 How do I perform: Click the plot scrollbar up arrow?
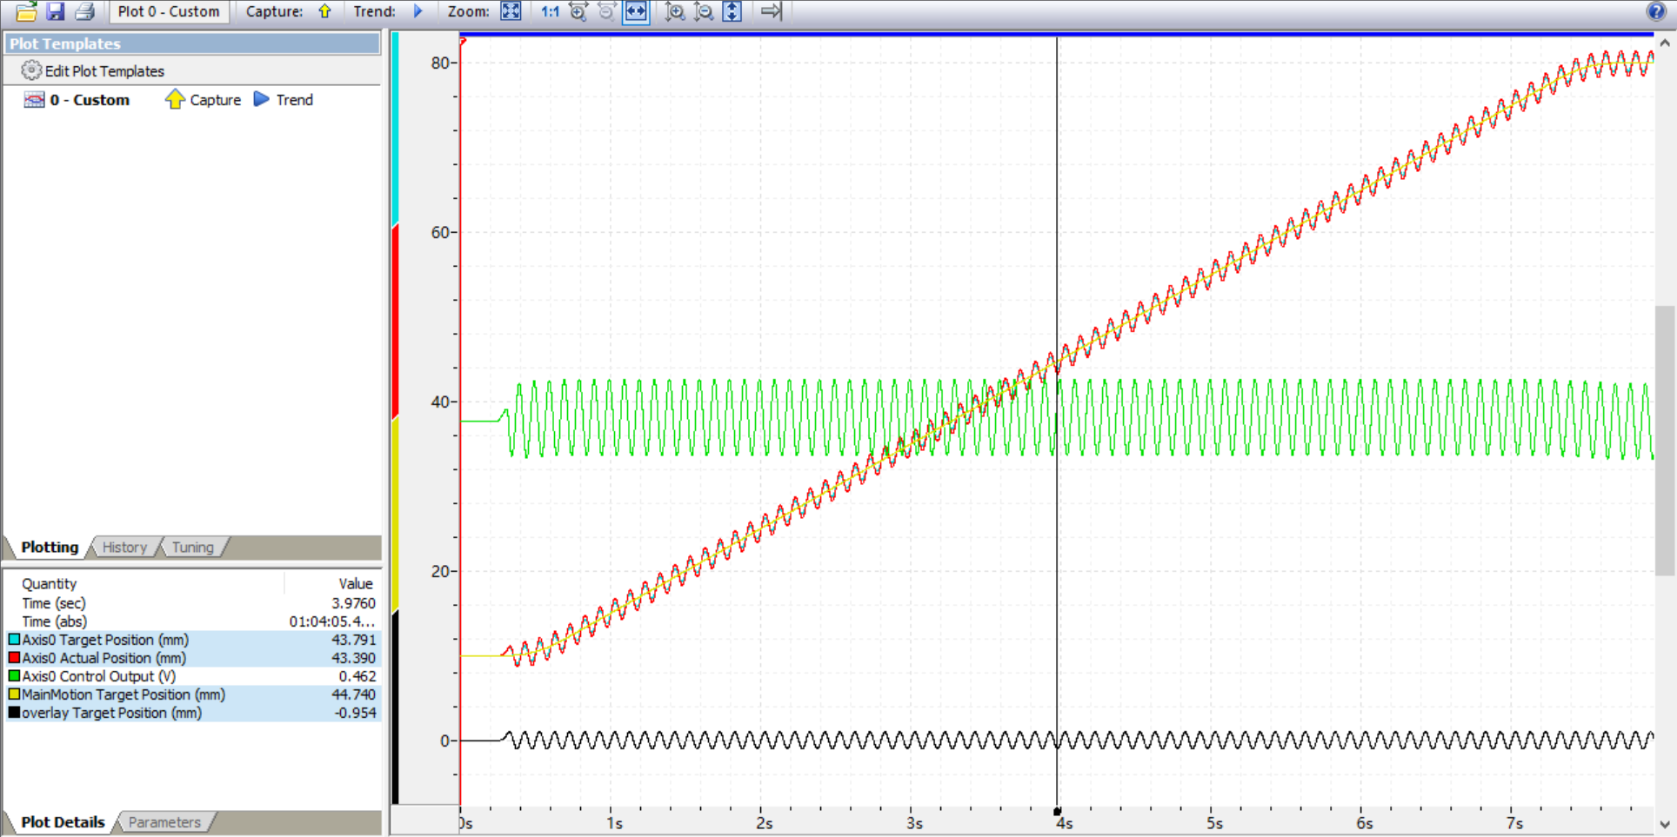(1664, 42)
